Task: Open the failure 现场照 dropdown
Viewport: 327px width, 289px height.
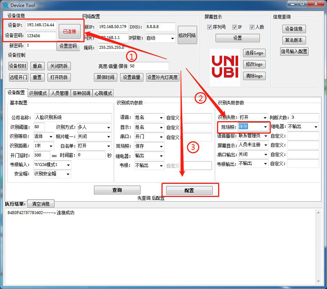Action: 253,127
